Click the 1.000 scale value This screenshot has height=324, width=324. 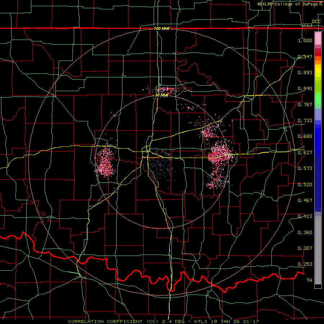click(305, 40)
